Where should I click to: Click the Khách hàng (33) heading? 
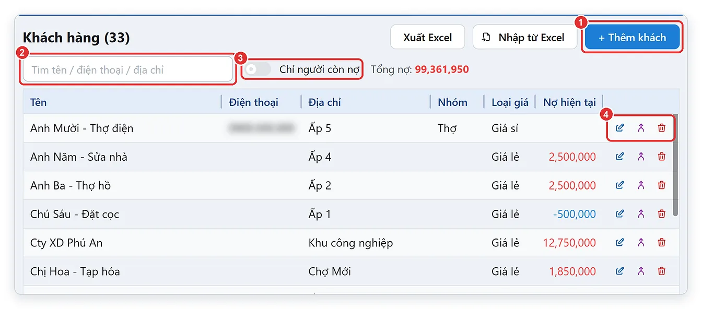[x=76, y=38]
